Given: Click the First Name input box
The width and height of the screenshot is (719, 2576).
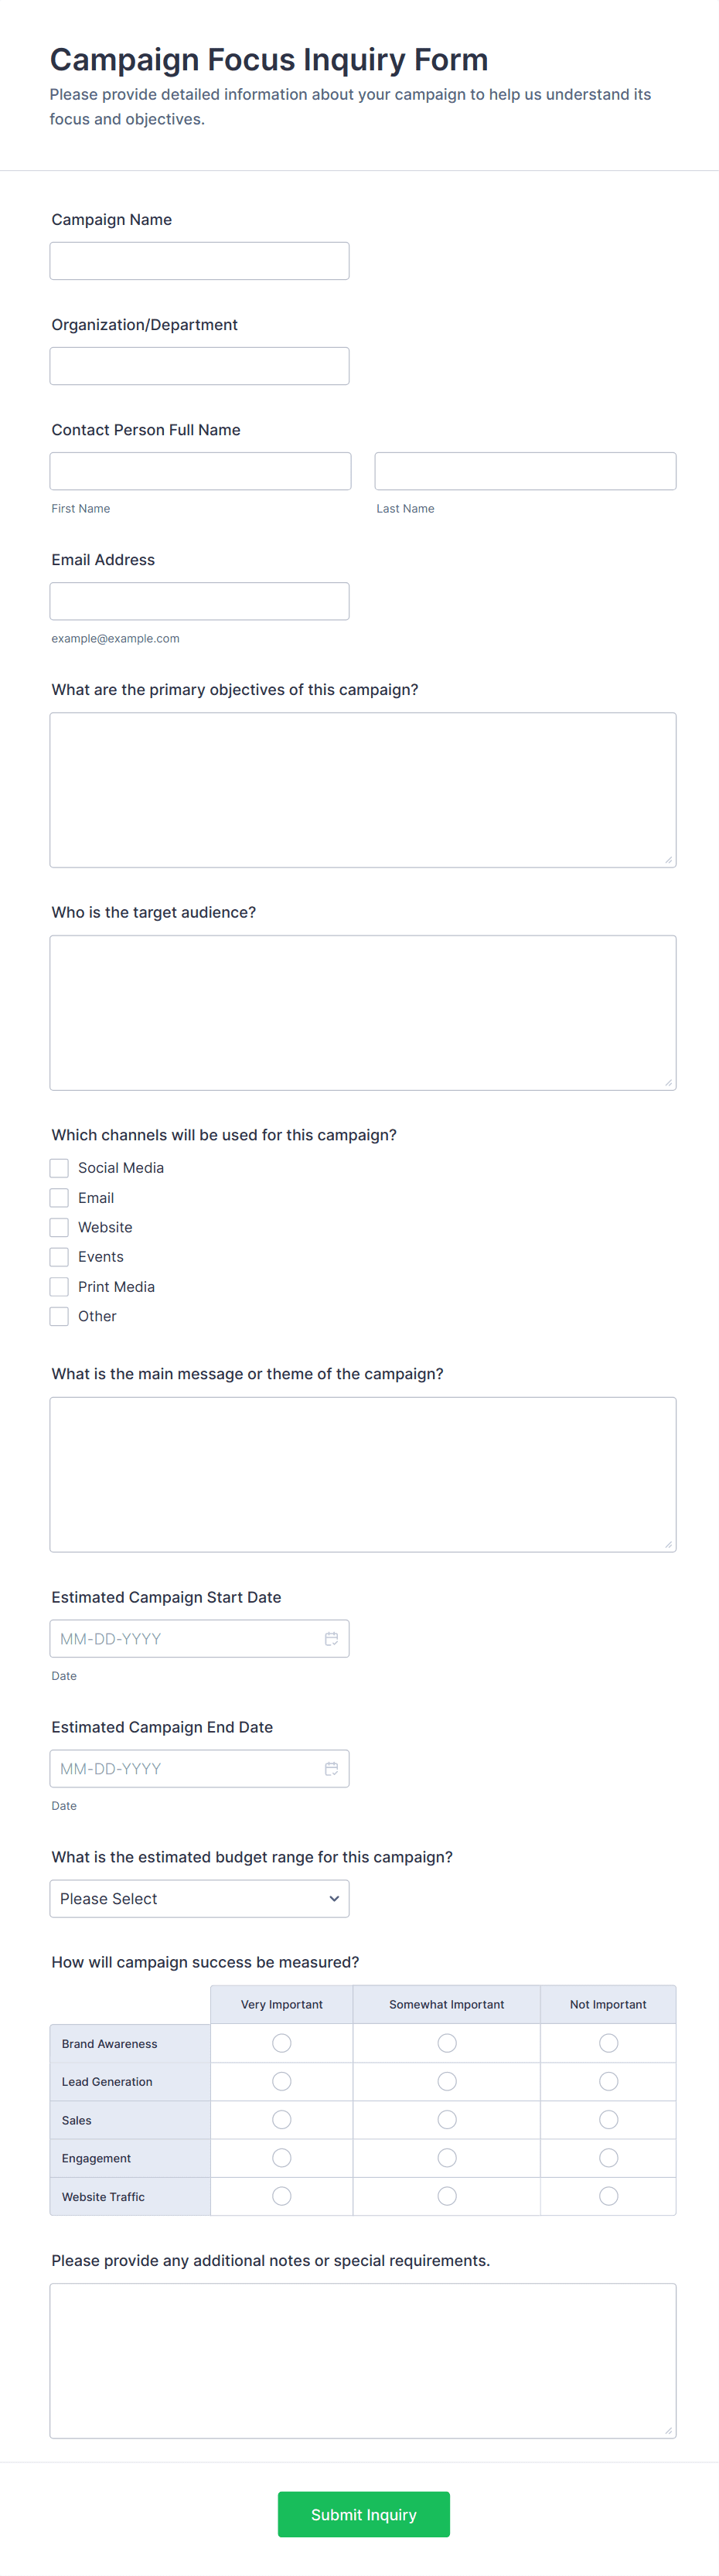Looking at the screenshot, I should click(200, 470).
